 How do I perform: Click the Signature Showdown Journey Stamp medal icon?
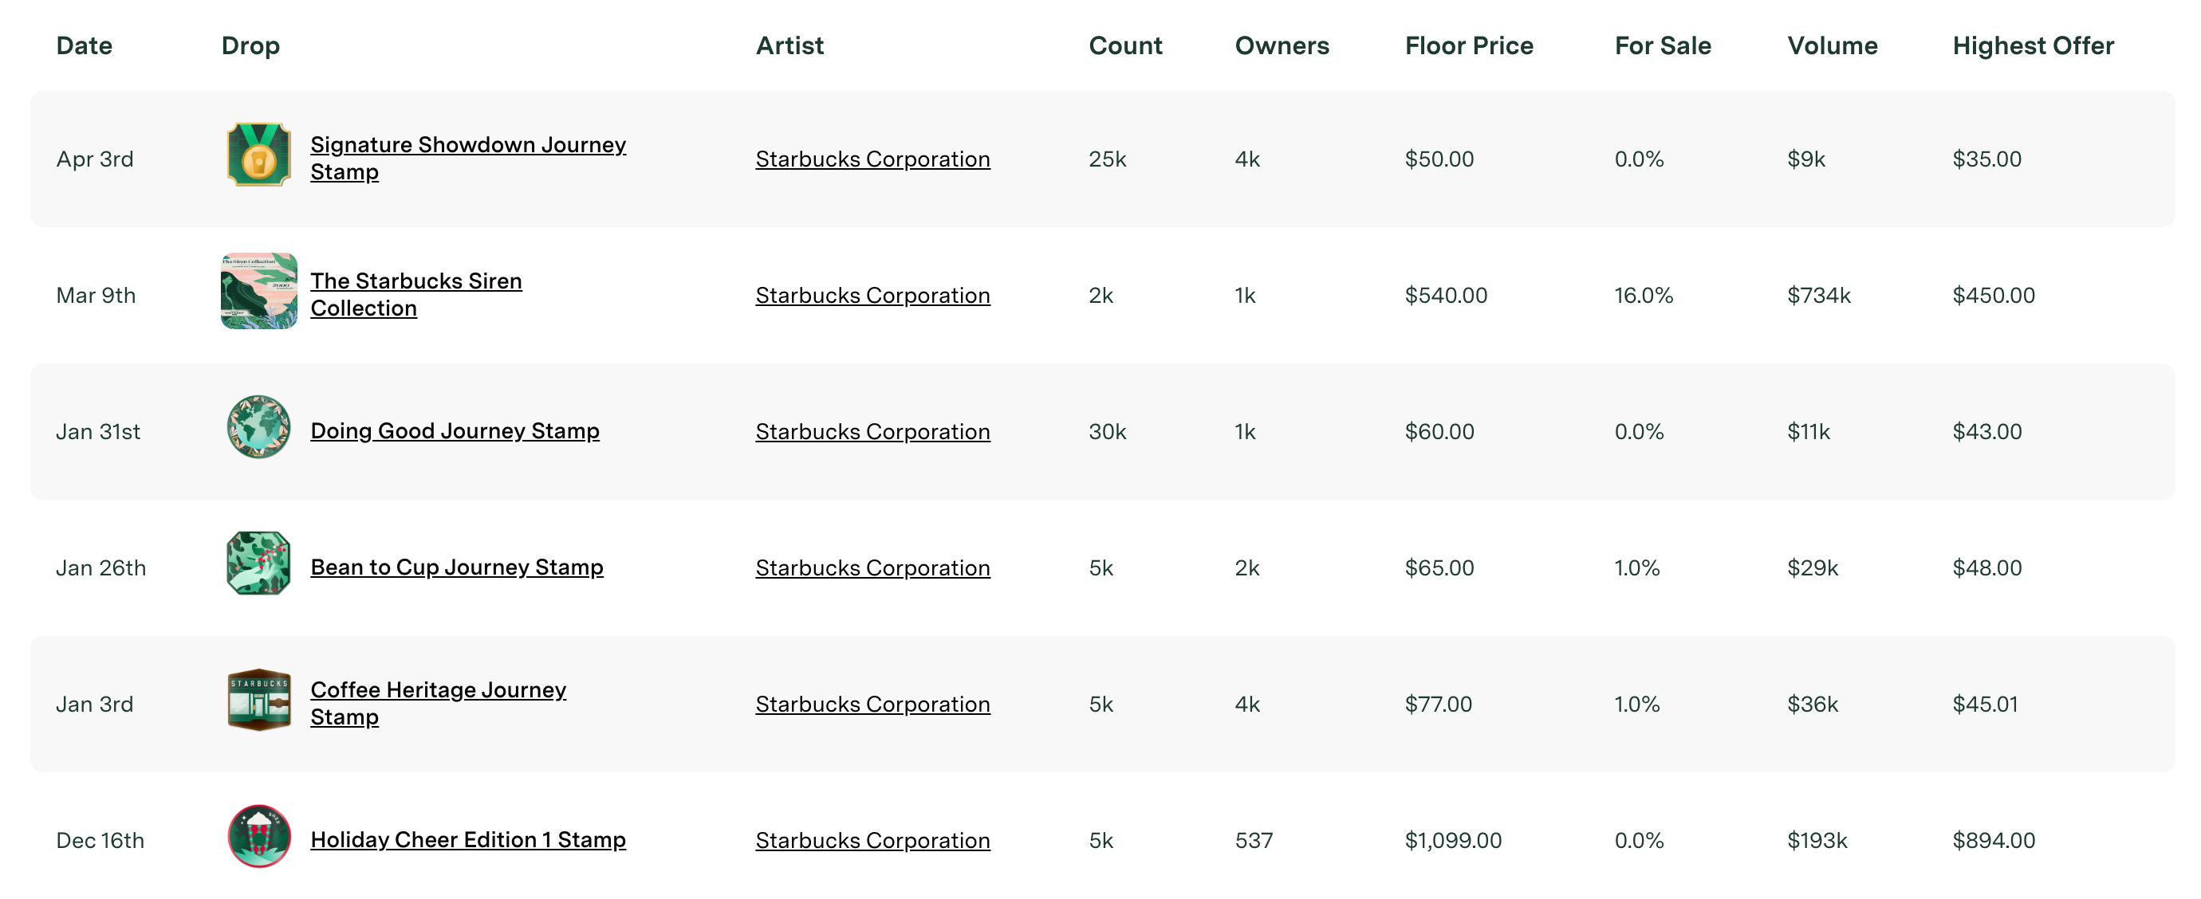click(x=258, y=155)
